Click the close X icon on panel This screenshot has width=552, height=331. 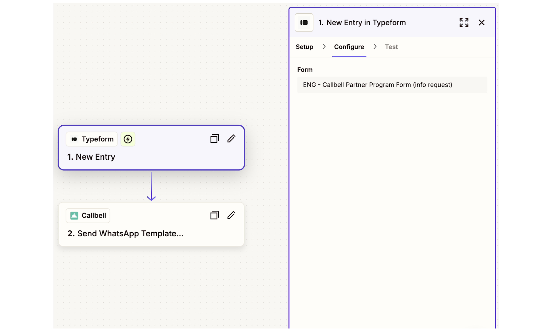click(482, 23)
